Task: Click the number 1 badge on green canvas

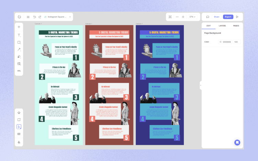Action: (x=76, y=58)
